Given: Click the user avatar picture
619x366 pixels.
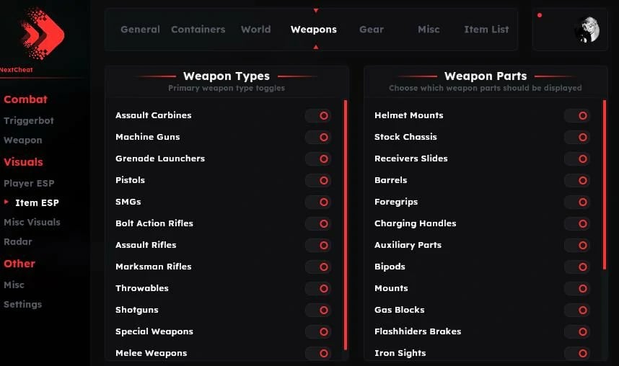Looking at the screenshot, I should tap(587, 30).
